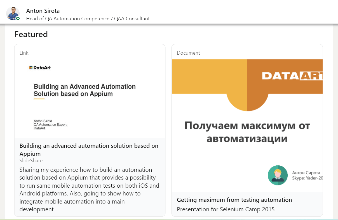338x220 pixels.
Task: Click the Russian 'Получаем максимум от автоматизации' heading
Action: click(x=247, y=132)
